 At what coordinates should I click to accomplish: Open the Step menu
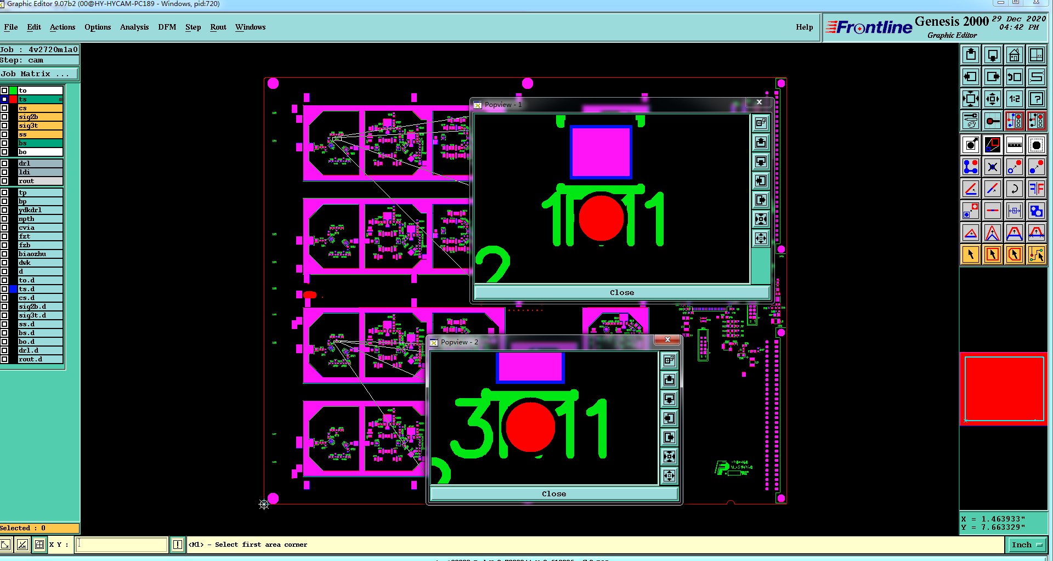click(x=193, y=27)
